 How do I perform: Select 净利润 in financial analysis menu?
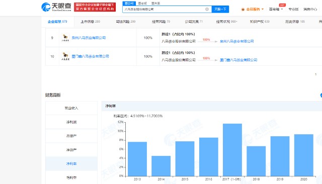(x=71, y=122)
